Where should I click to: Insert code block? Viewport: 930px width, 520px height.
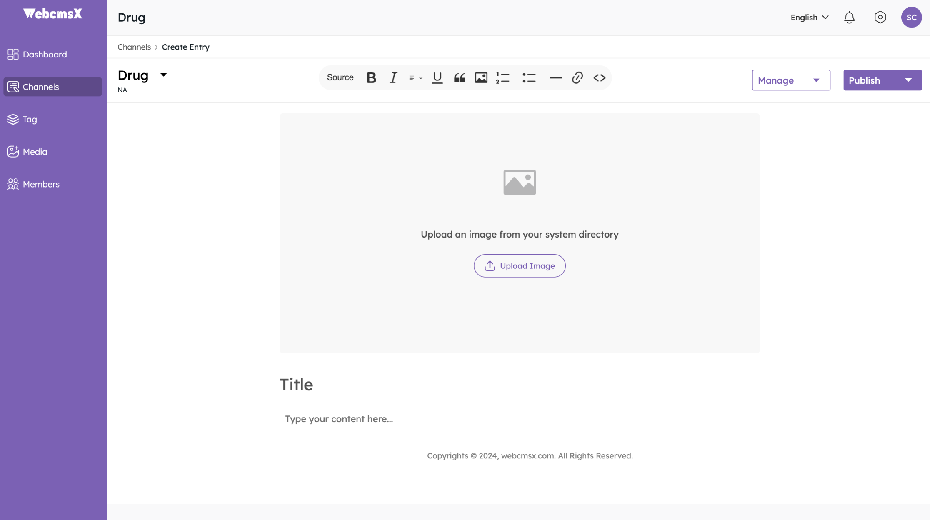(x=599, y=78)
